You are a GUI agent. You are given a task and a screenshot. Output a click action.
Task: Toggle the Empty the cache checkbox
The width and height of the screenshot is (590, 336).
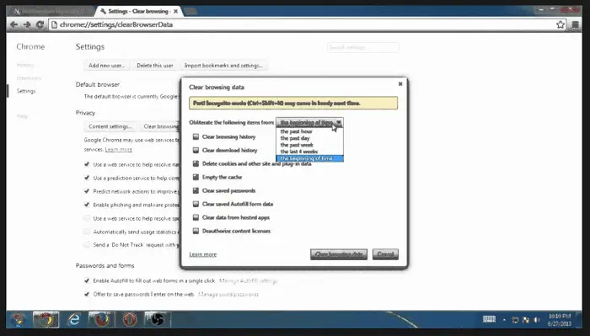pos(196,177)
